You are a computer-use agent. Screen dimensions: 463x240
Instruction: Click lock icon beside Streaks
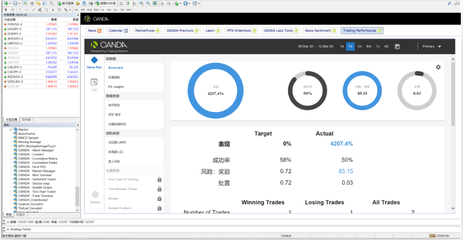click(x=159, y=198)
